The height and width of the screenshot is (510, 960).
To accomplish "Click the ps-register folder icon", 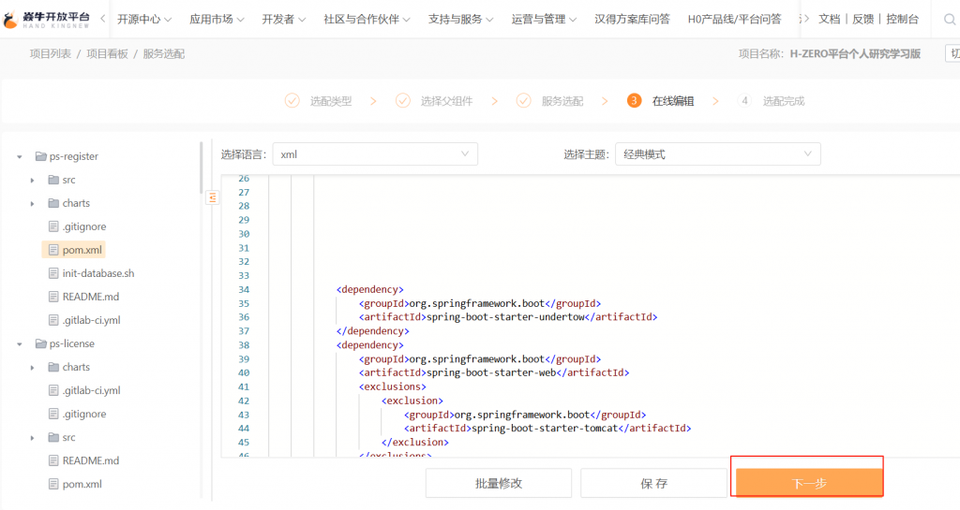I will click(x=40, y=156).
